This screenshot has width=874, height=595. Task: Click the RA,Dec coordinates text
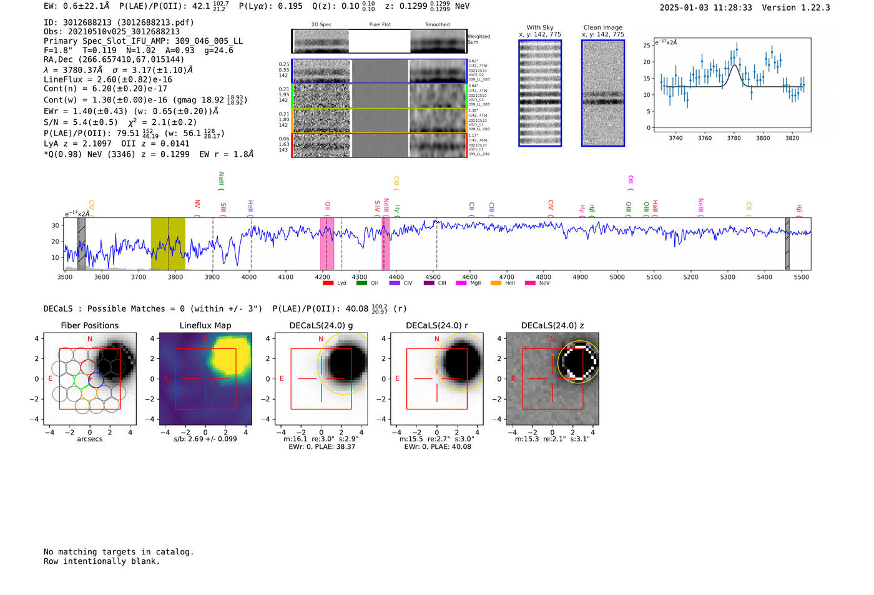[x=114, y=60]
